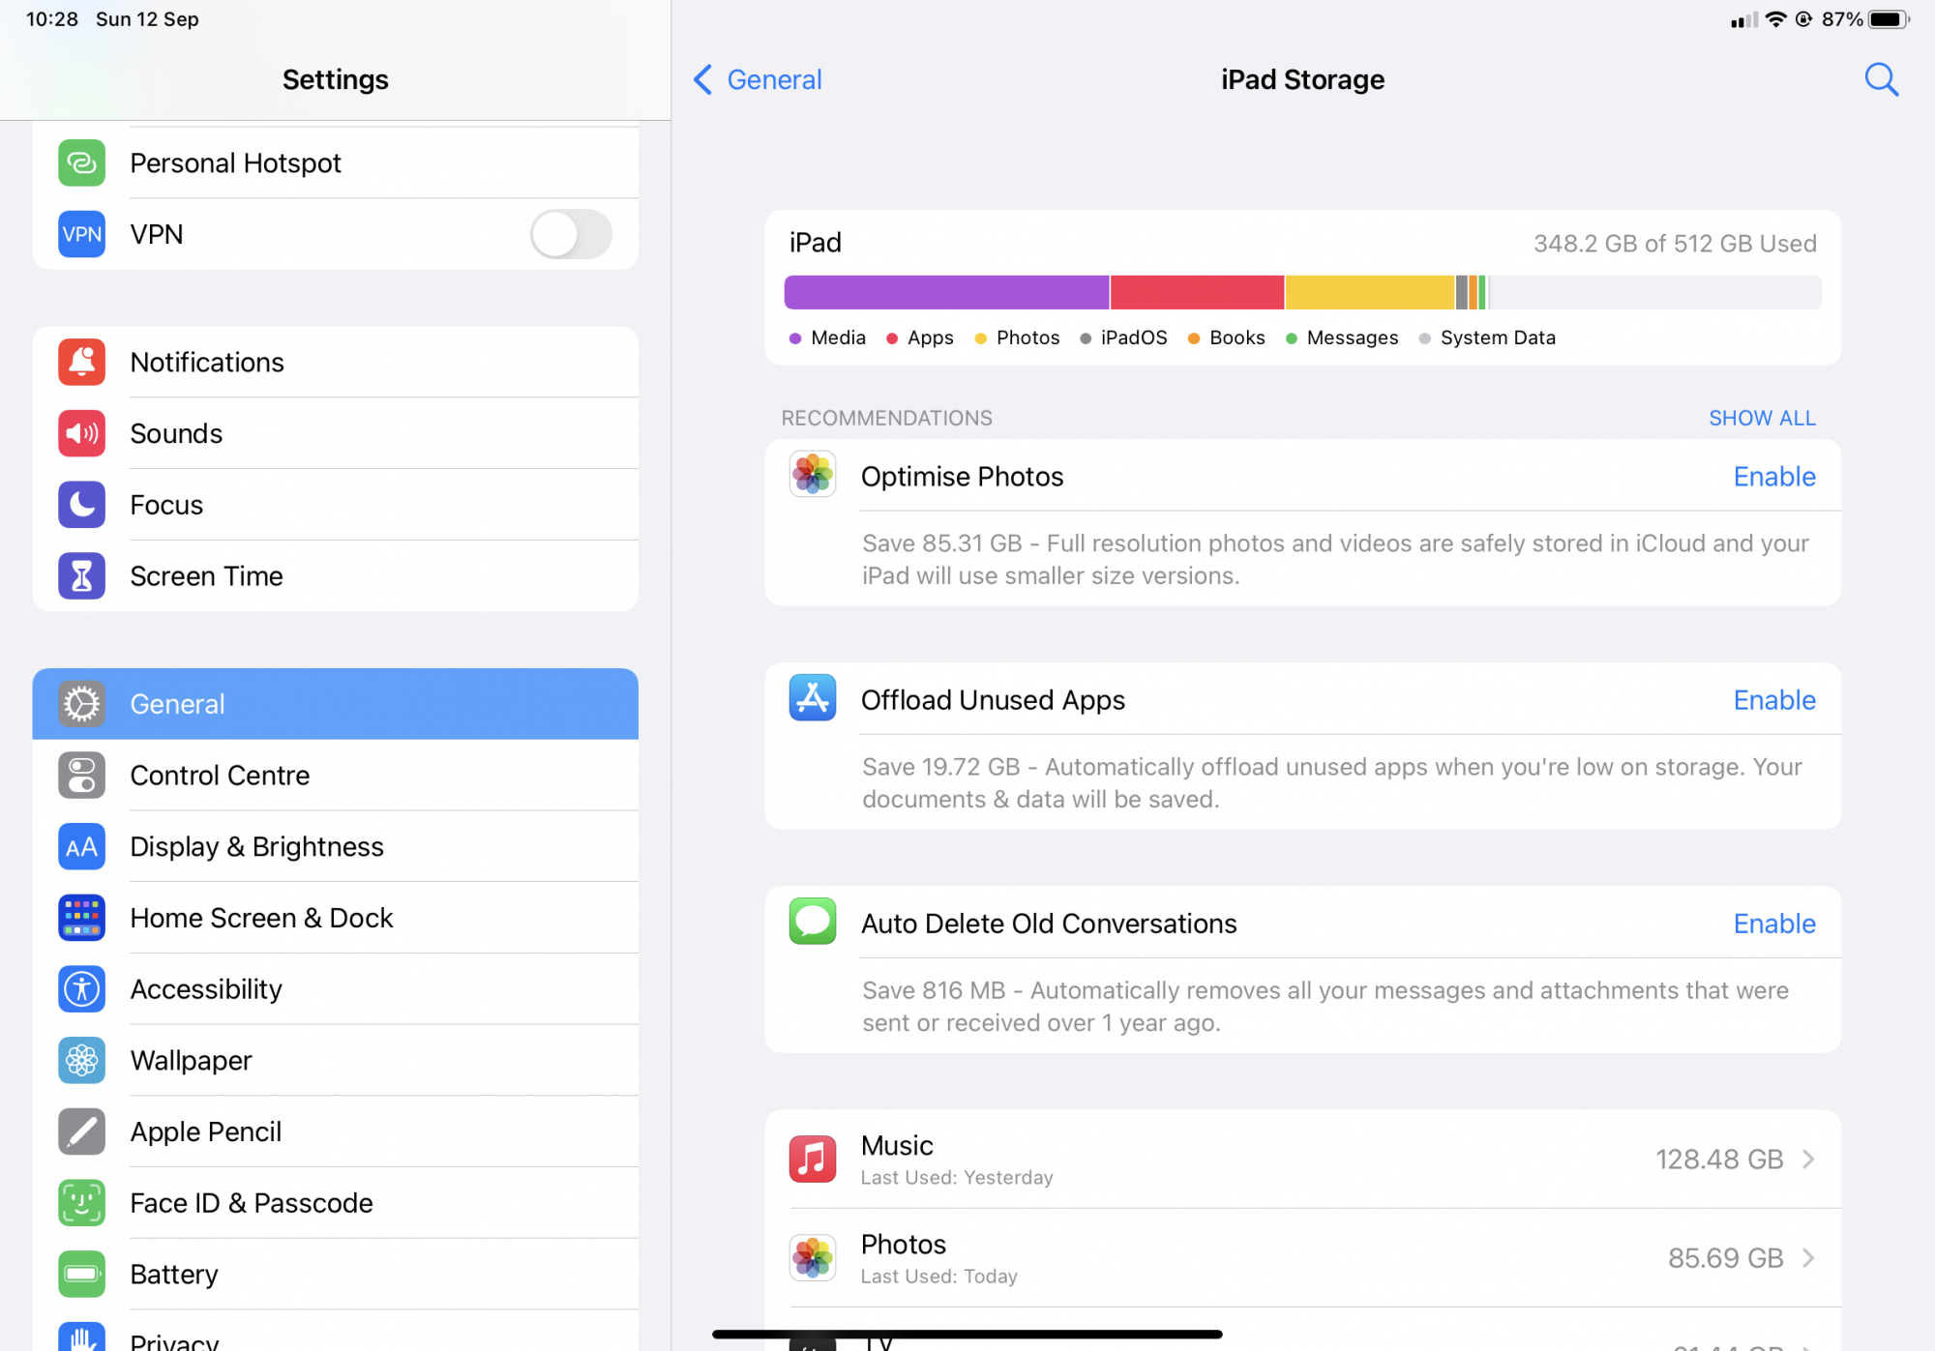This screenshot has width=1935, height=1351.
Task: Tap the search magnifier icon
Action: pyautogui.click(x=1881, y=79)
